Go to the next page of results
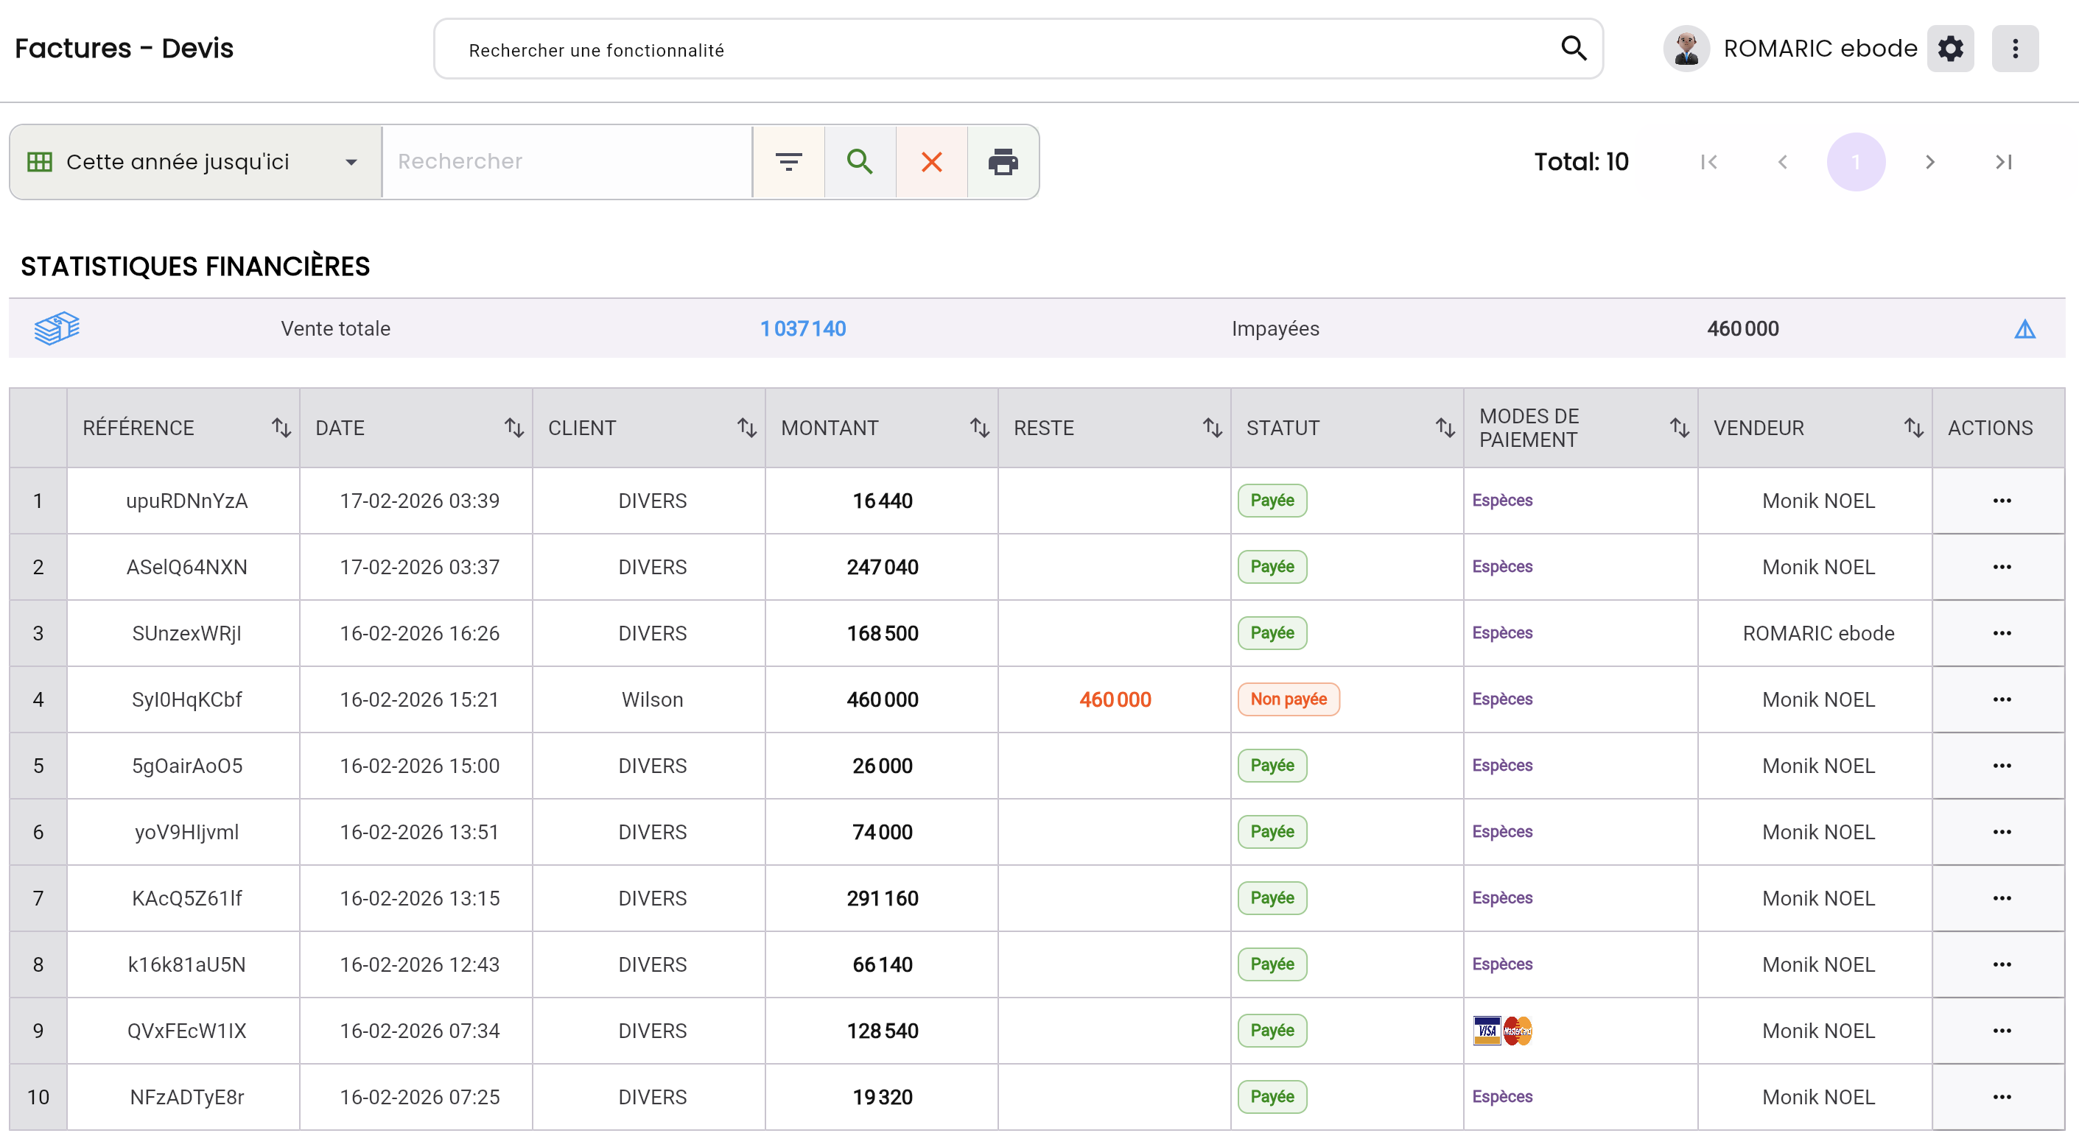2079x1147 pixels. 1929,162
